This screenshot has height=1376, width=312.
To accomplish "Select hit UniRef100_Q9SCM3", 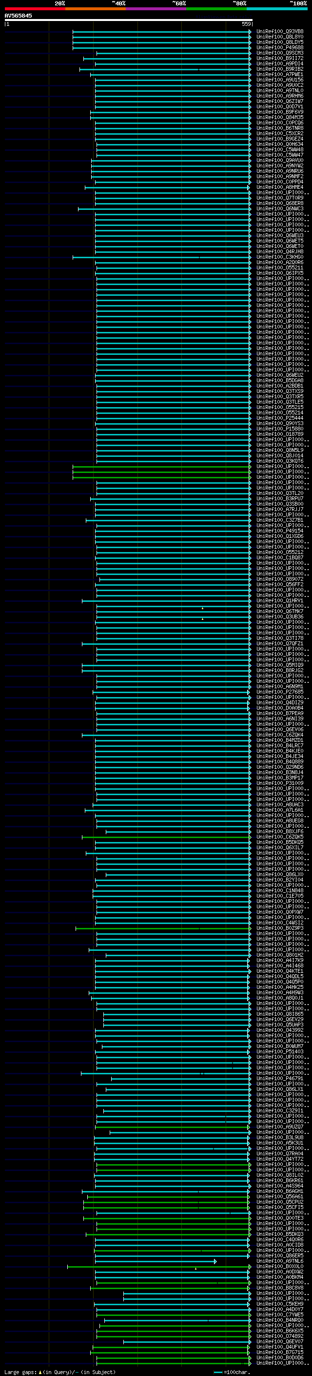I will click(x=279, y=53).
